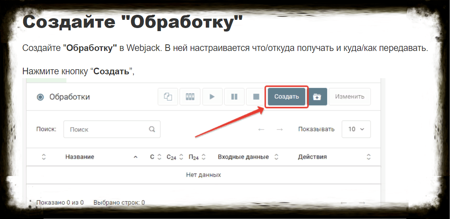Toggle ascending sort arrow next to Название
The image size is (450, 219).
pyautogui.click(x=136, y=157)
